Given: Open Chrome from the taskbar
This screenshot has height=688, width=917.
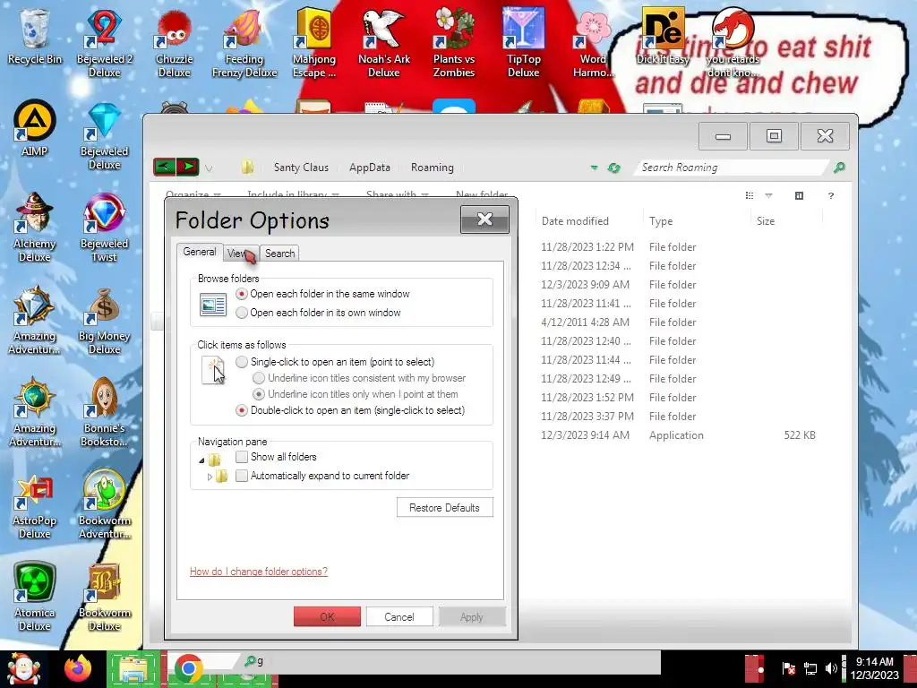Looking at the screenshot, I should point(188,668).
